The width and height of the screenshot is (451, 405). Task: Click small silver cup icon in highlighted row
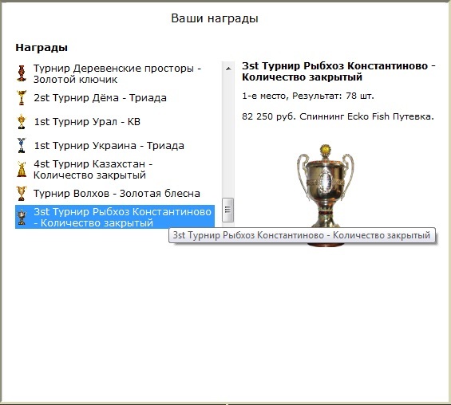[22, 217]
